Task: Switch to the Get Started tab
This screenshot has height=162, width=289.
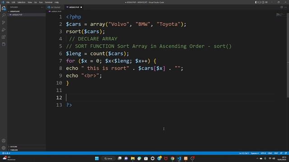Action: (55, 7)
